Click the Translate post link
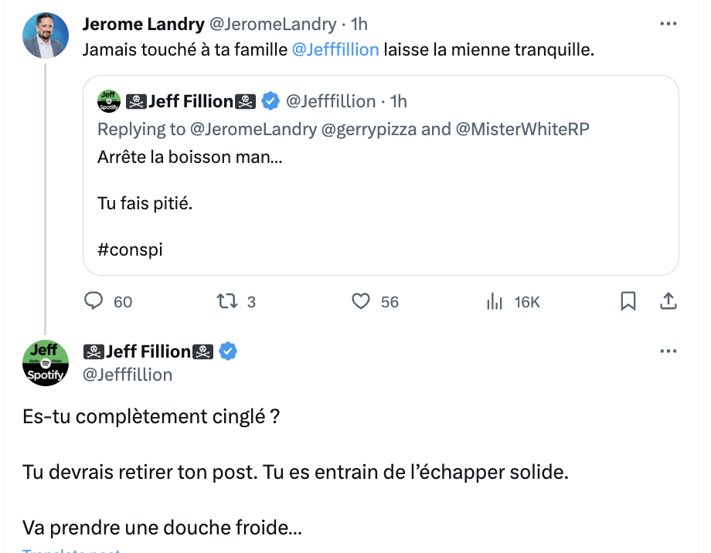The image size is (711, 553). pos(72,550)
